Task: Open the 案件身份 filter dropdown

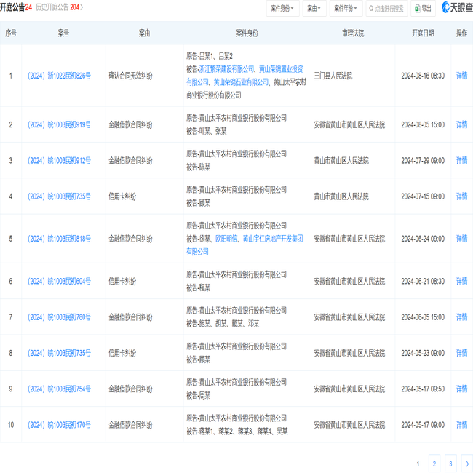Action: point(282,9)
